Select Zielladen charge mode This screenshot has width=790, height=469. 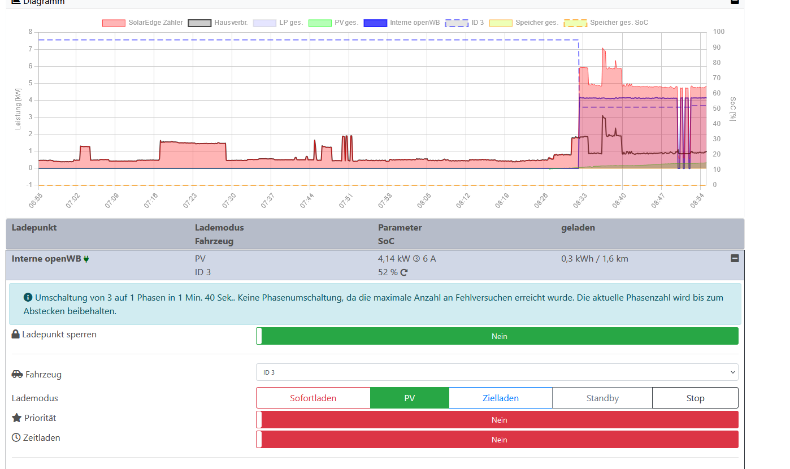click(501, 398)
